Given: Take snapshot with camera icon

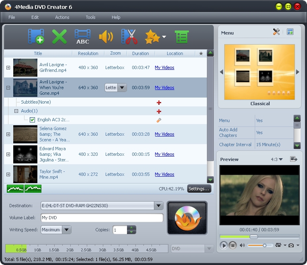Looking at the screenshot, I should pyautogui.click(x=291, y=245).
